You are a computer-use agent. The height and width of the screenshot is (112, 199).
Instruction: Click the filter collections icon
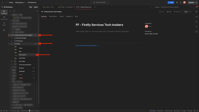[x=14, y=11]
